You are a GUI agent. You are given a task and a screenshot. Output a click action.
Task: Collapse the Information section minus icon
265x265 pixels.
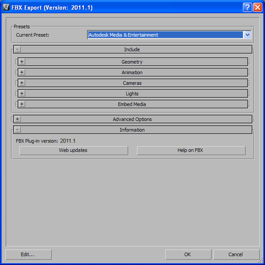(17, 130)
